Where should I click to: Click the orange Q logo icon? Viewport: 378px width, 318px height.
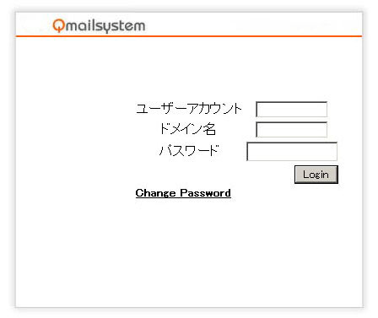(x=59, y=26)
